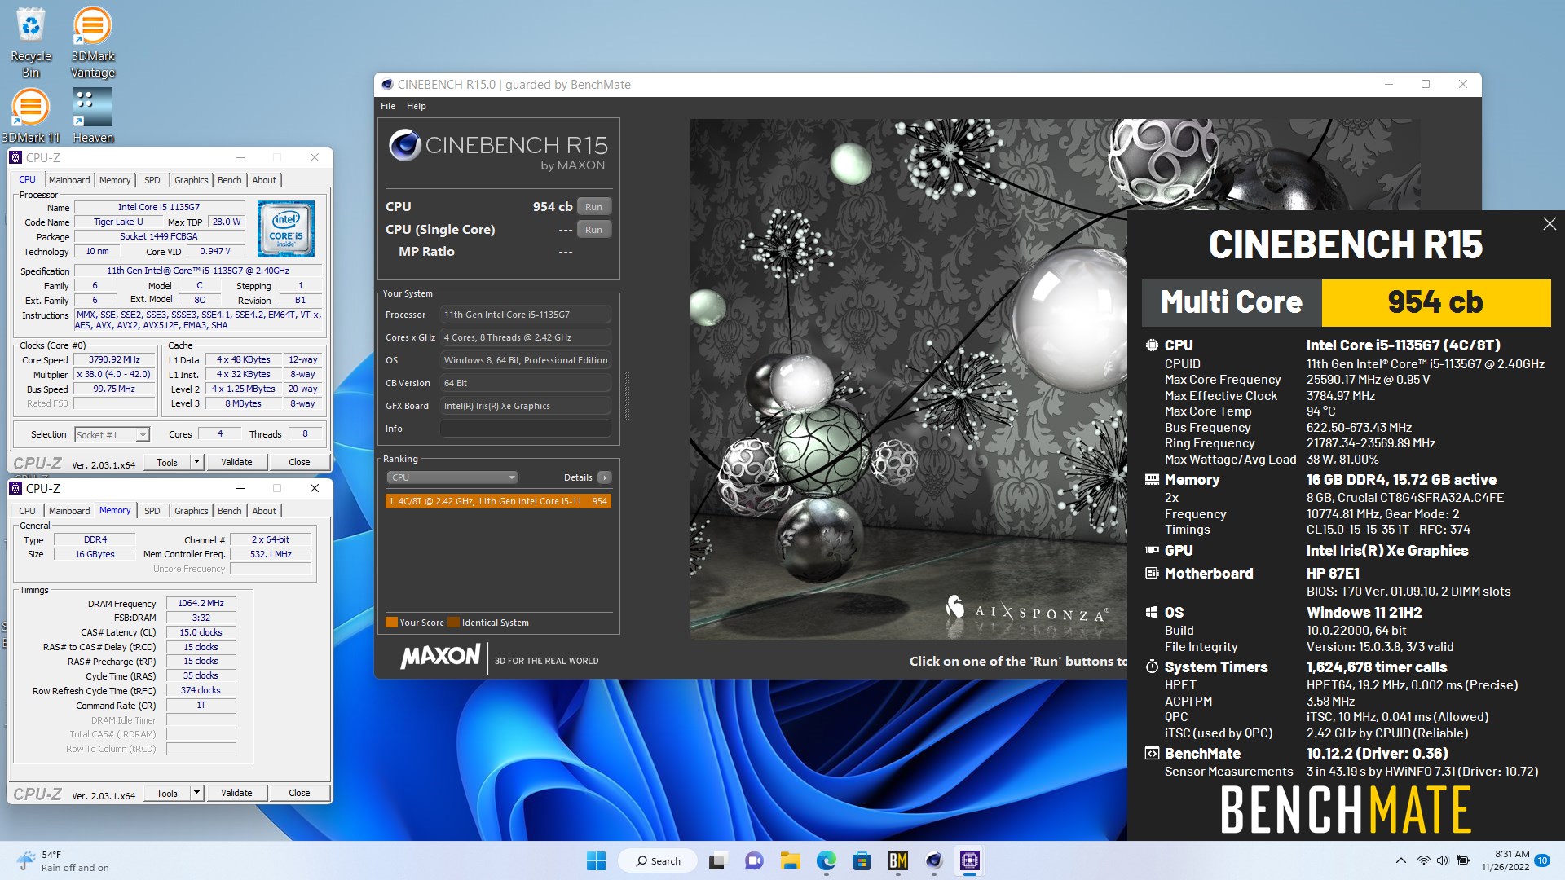The height and width of the screenshot is (880, 1565).
Task: Click the Details arrow in Ranking
Action: tap(604, 477)
